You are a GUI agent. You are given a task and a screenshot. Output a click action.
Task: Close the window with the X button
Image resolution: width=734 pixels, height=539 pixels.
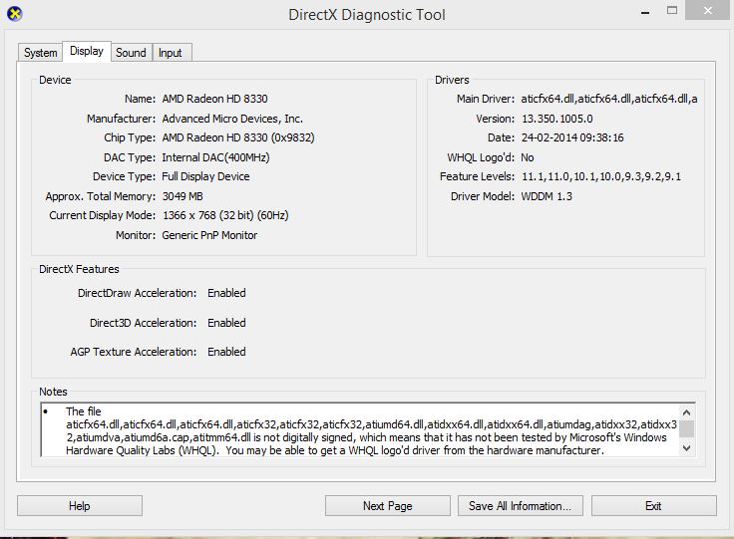coord(708,10)
